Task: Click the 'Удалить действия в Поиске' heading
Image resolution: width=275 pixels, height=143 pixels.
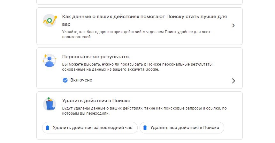Action: [x=96, y=101]
